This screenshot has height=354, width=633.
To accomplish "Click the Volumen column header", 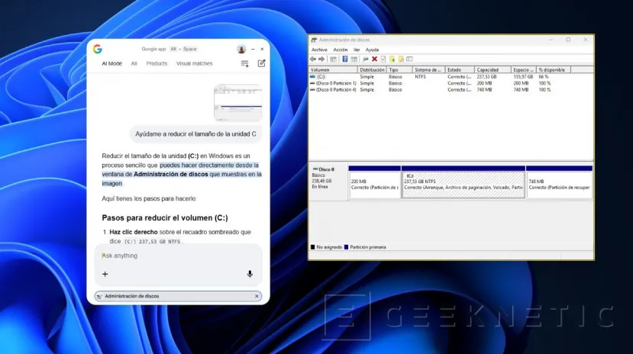I will [x=334, y=69].
